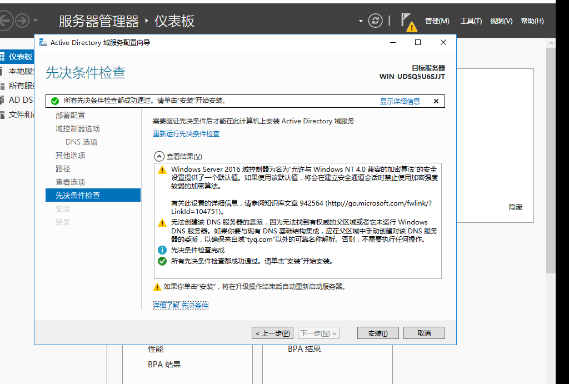Open the 帮助(H) menu
569x384 pixels.
point(532,21)
